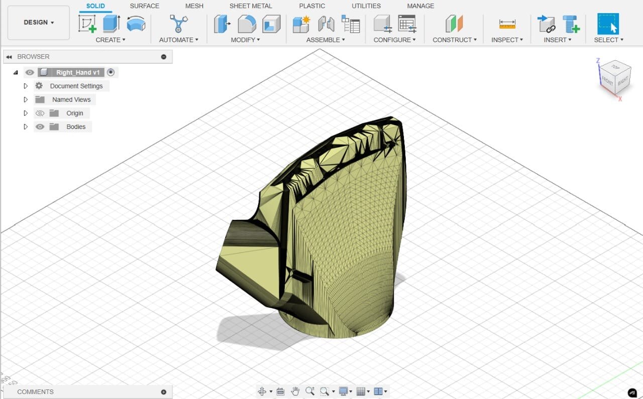Expand the Bodies node
The height and width of the screenshot is (399, 643).
pos(26,127)
